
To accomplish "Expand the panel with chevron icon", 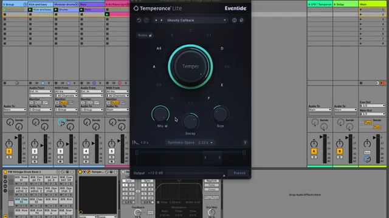I will 245,142.
